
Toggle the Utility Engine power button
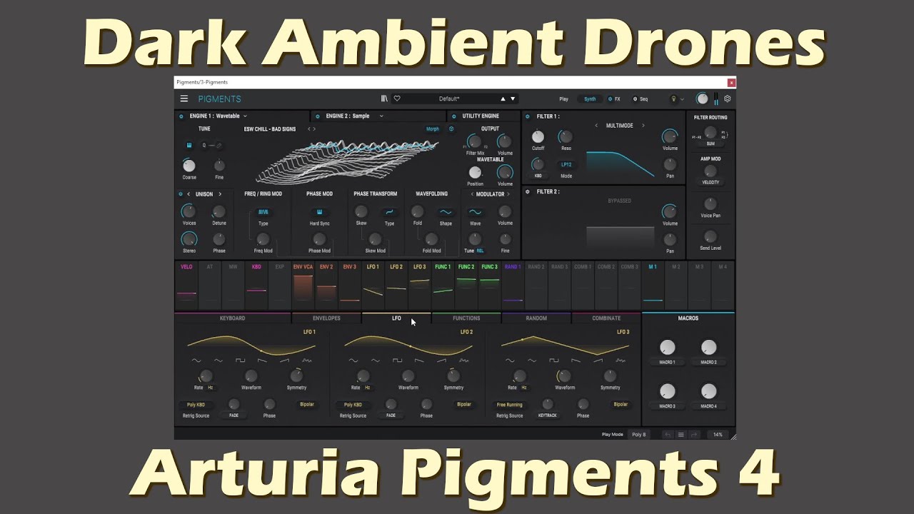[454, 116]
